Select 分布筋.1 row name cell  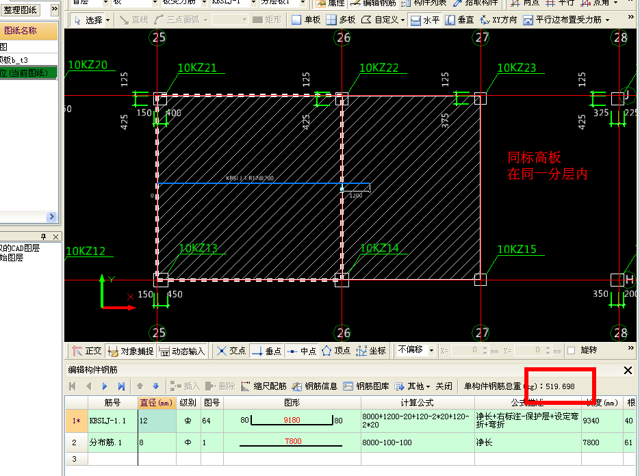point(112,442)
